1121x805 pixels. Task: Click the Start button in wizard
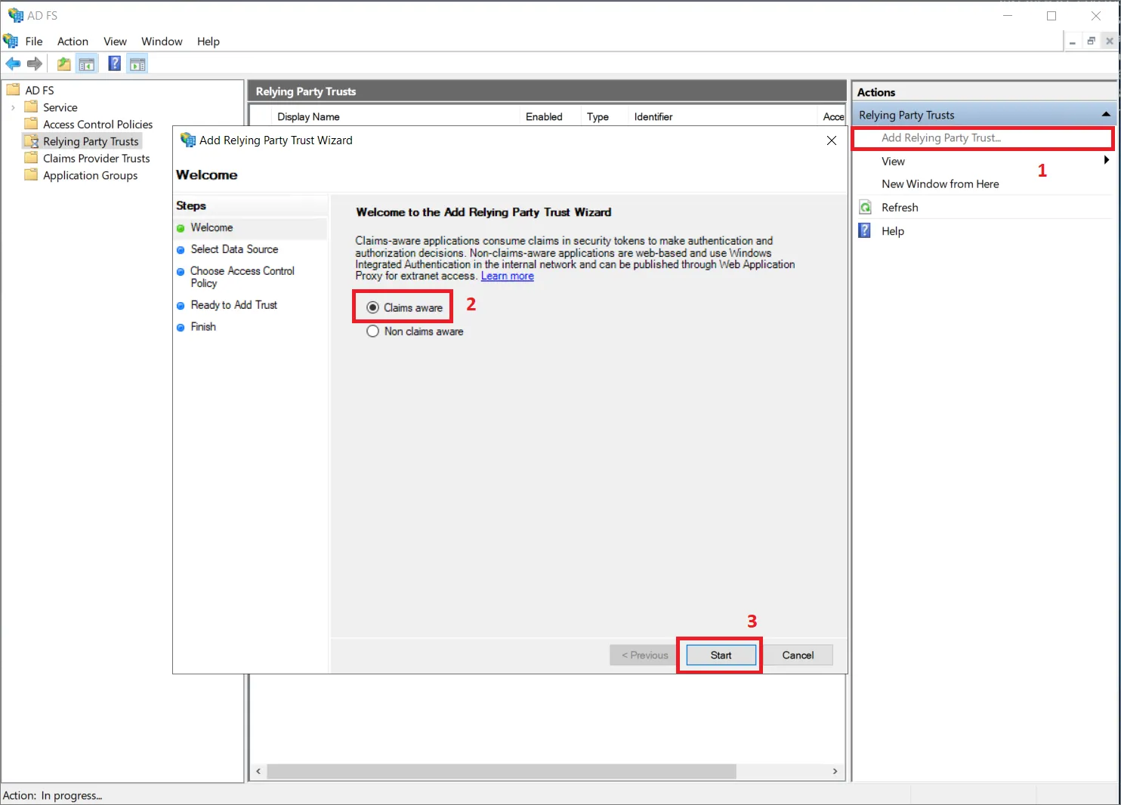(x=721, y=655)
